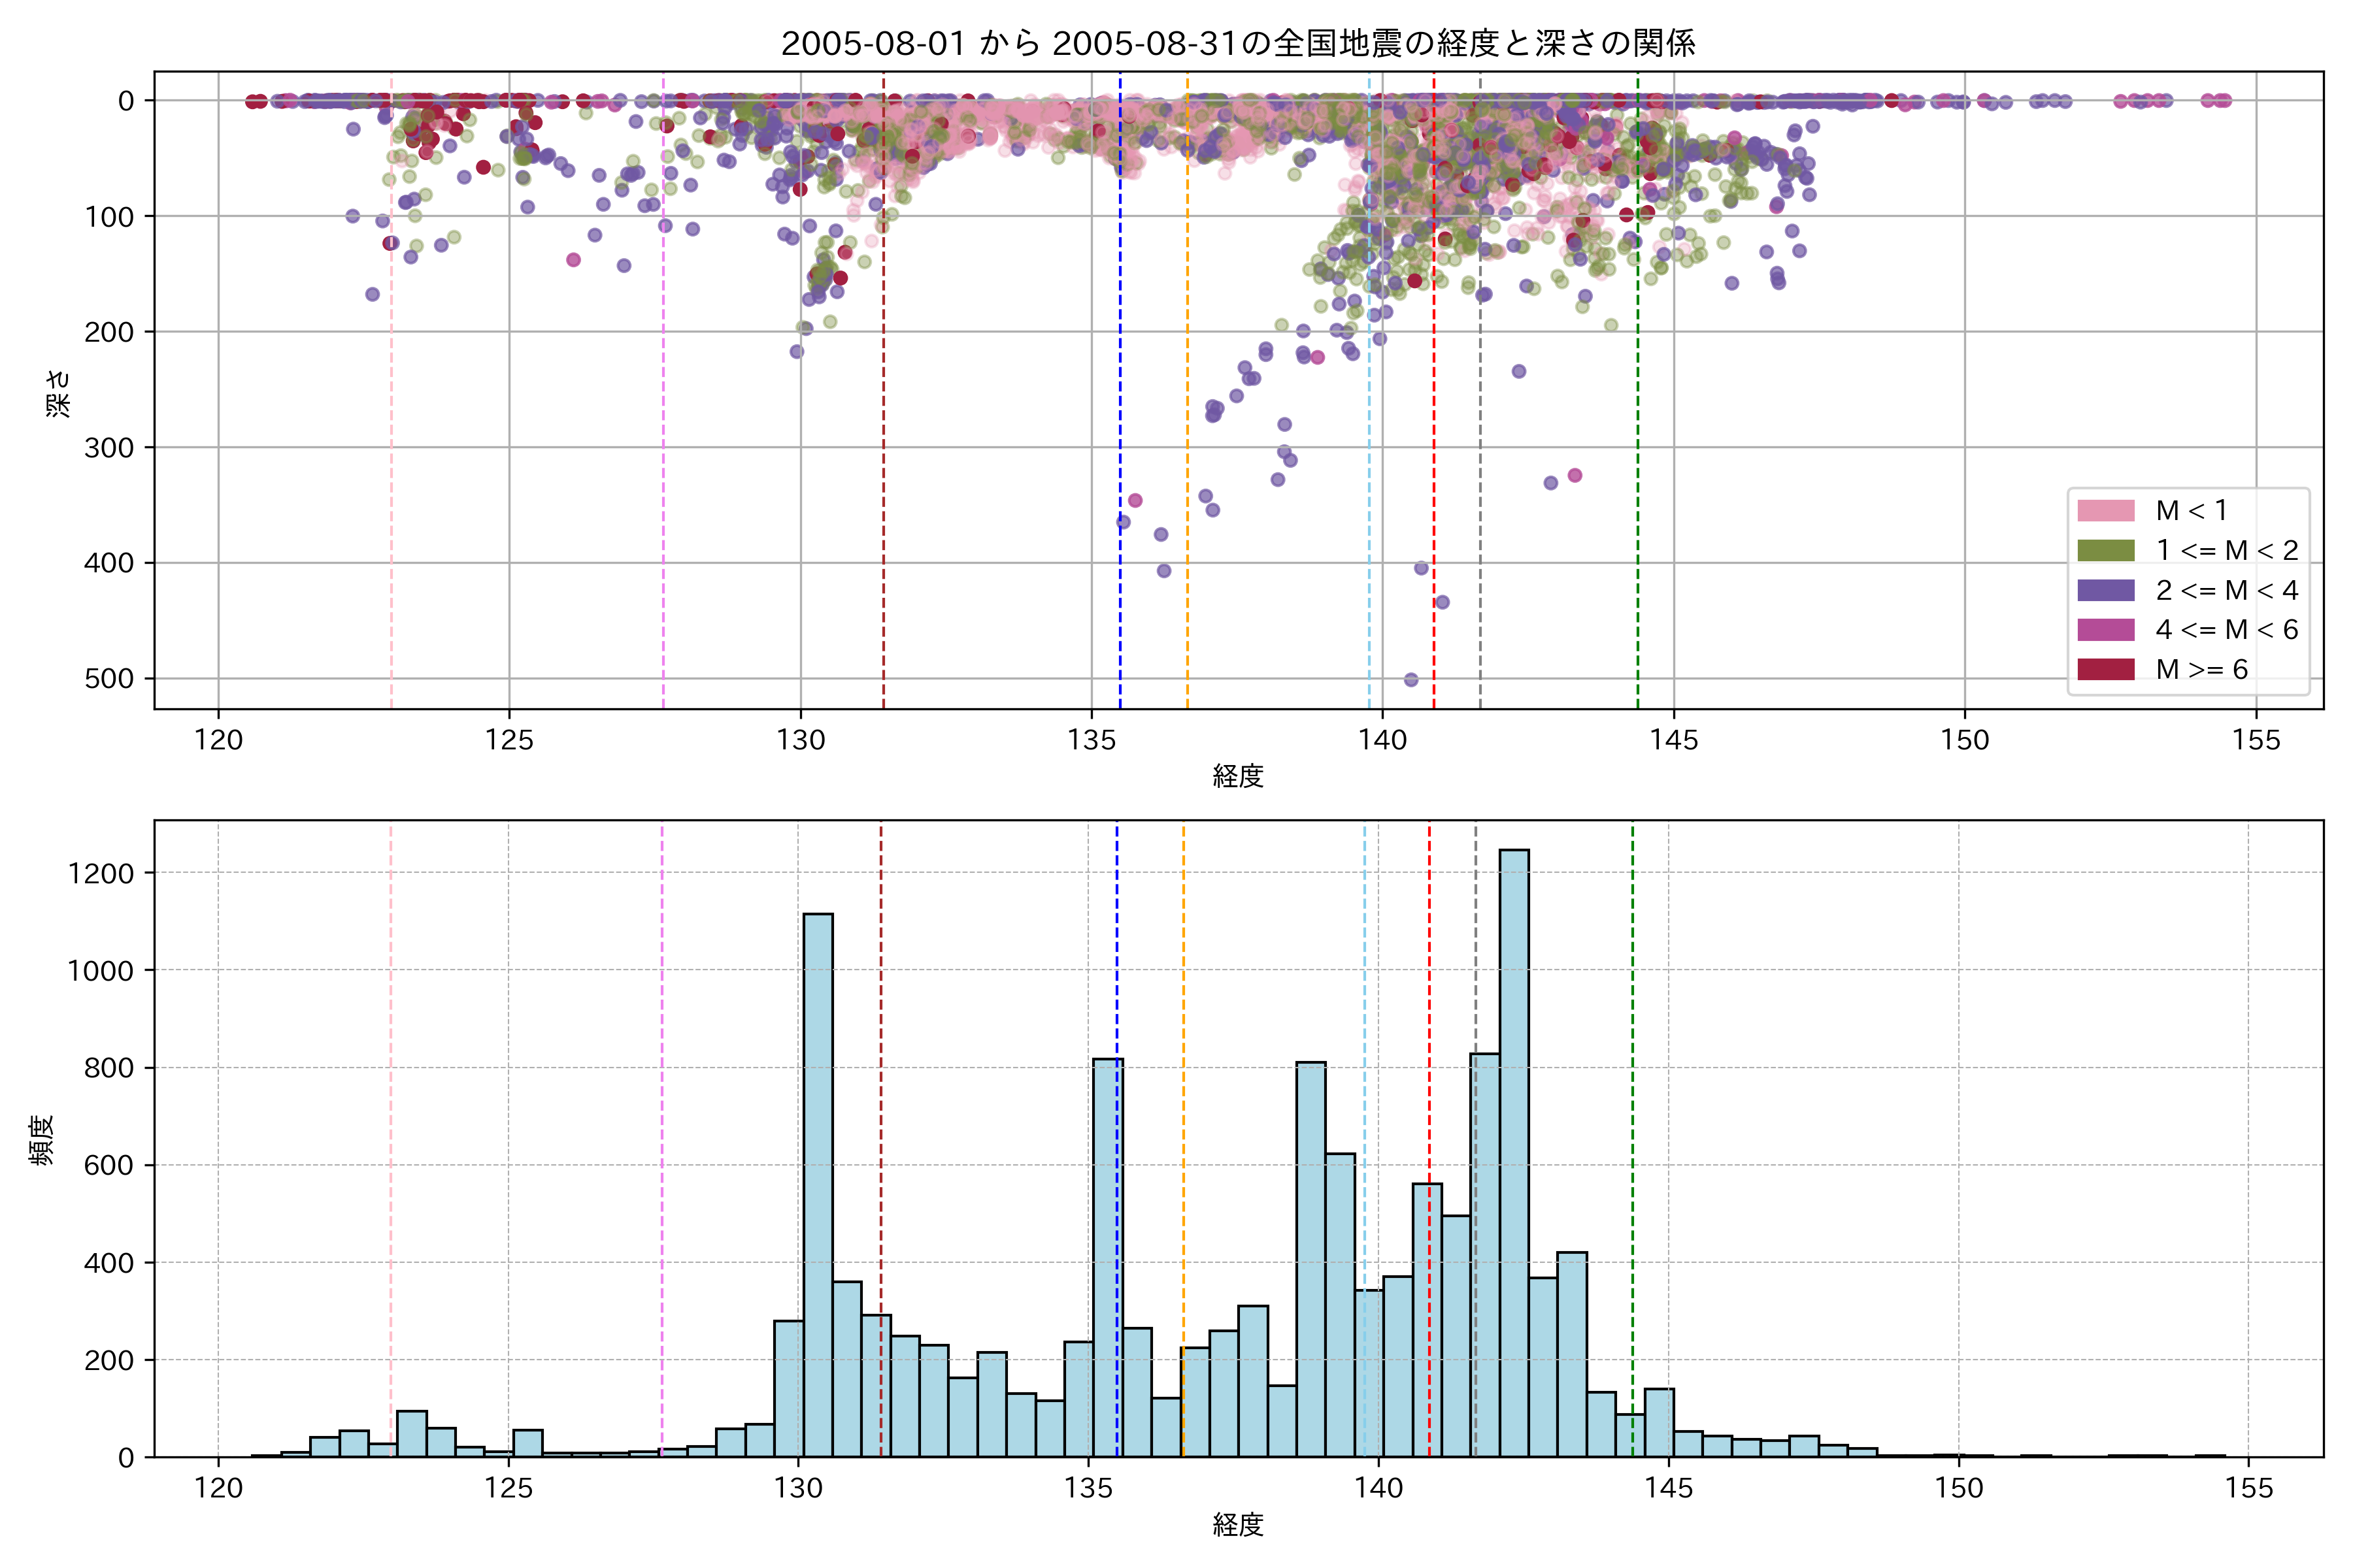The height and width of the screenshot is (1568, 2353).
Task: Click the deepest scatter point near depth 500
Action: click(x=1410, y=680)
